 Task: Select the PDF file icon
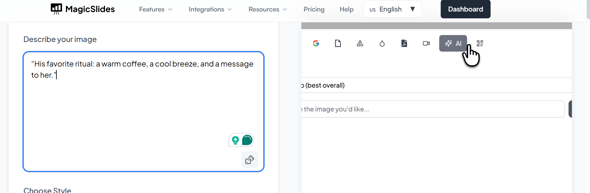click(x=404, y=44)
